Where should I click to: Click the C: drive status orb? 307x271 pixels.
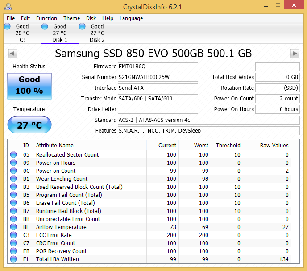tap(7, 27)
